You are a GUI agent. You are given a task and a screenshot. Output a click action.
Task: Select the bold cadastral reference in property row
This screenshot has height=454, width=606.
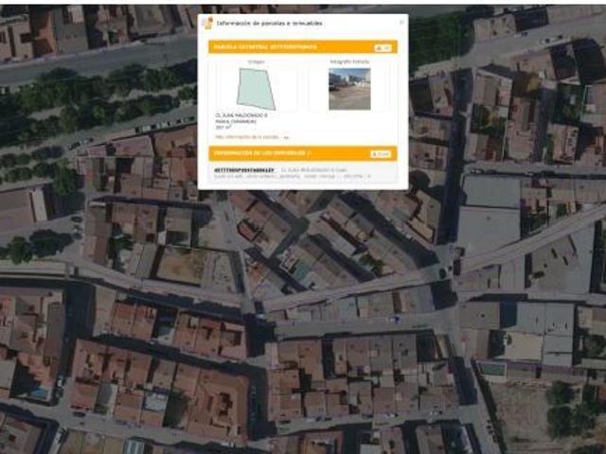[244, 170]
